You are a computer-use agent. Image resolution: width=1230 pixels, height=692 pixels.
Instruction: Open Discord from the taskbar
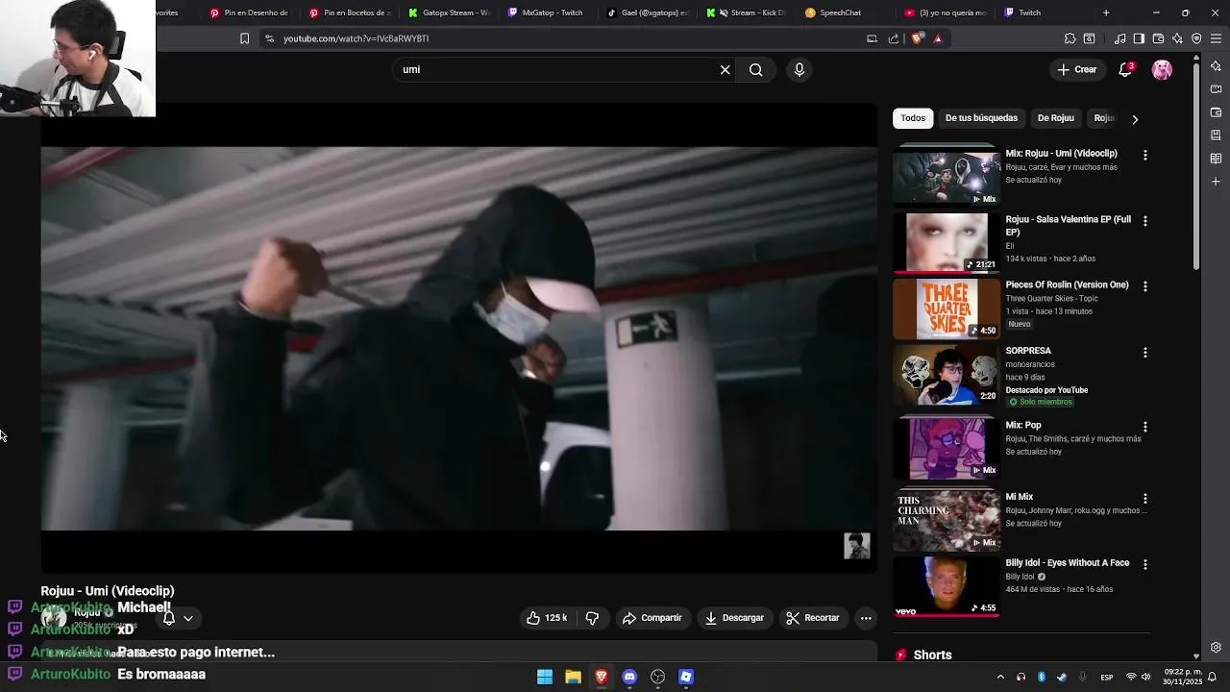pyautogui.click(x=629, y=677)
